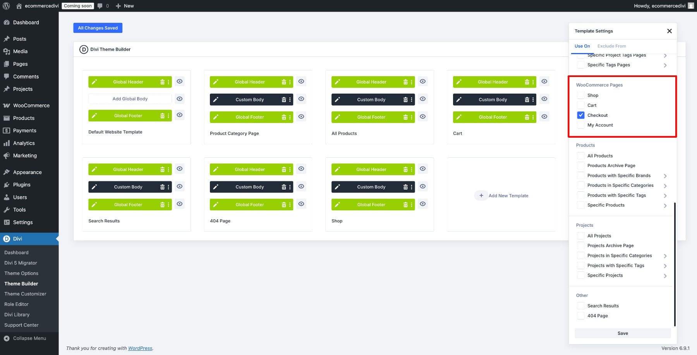This screenshot has height=355, width=697.
Task: Edit Custom Body of Product Category Page
Action: coord(216,100)
